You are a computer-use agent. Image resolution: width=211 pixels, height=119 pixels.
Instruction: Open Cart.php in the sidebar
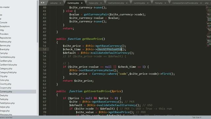pos(4,53)
